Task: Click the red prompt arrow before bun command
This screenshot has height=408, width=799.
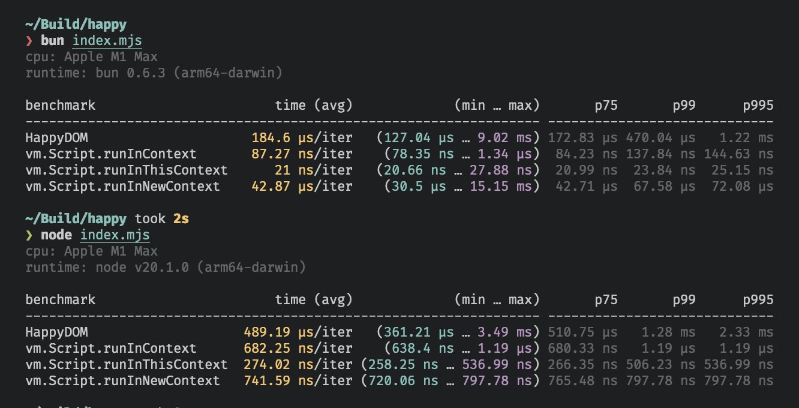Action: pyautogui.click(x=28, y=40)
